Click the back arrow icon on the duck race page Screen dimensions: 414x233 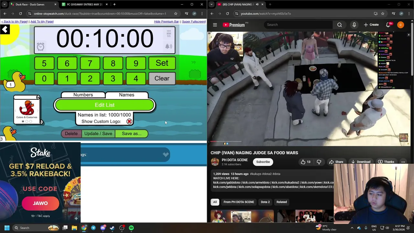[x=5, y=30]
